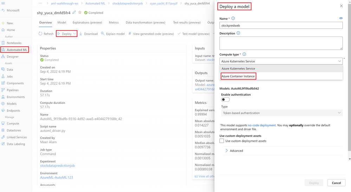Viewport: 351px width, 192px height.
Task: Switch to the Overview tab
Action: pos(45,22)
